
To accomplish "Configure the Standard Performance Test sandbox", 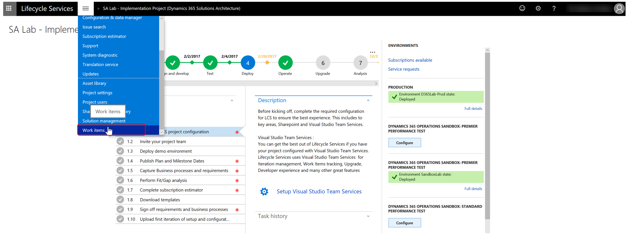I will pos(404,223).
